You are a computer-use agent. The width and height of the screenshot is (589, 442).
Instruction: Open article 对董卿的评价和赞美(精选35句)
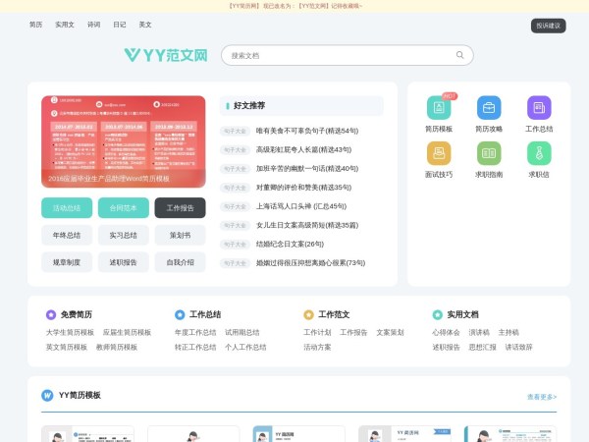click(x=303, y=188)
